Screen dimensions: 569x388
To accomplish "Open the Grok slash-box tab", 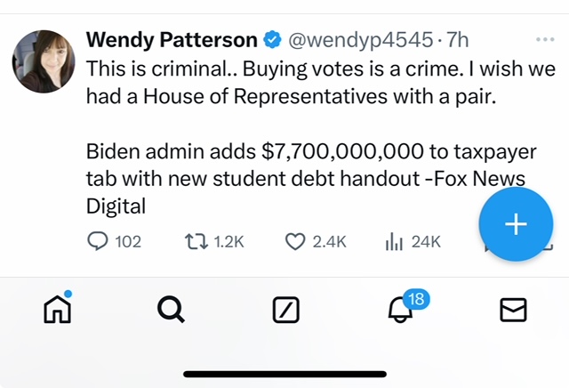I will (x=284, y=309).
